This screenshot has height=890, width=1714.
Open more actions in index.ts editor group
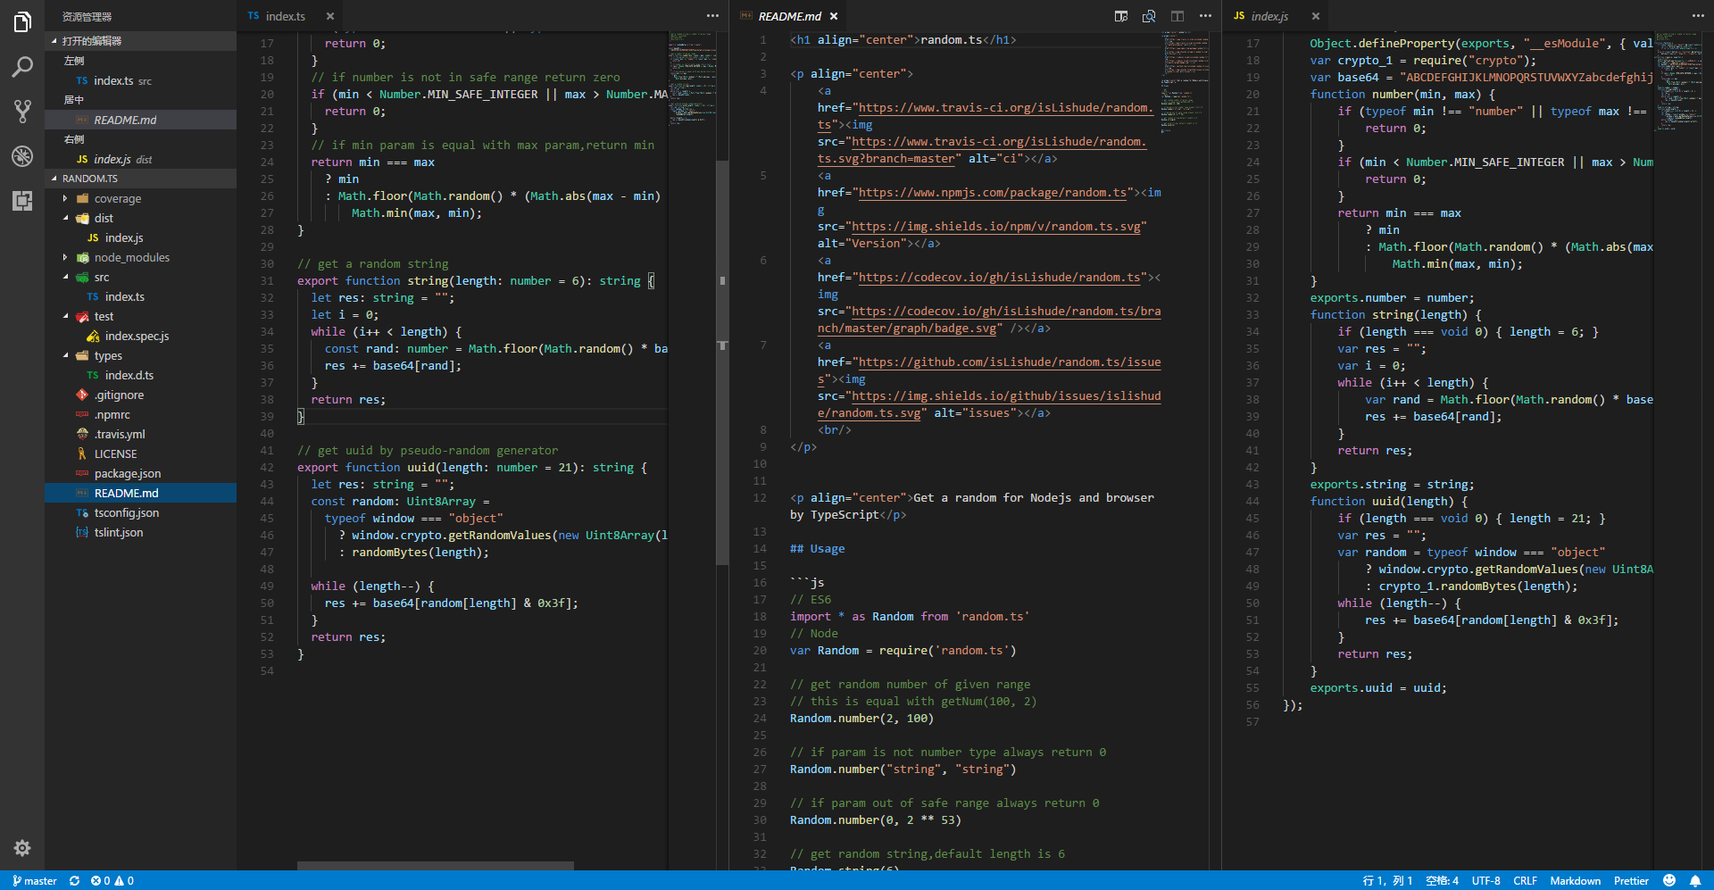tap(712, 16)
